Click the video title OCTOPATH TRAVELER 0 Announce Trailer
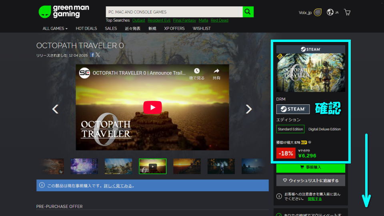 click(x=139, y=73)
